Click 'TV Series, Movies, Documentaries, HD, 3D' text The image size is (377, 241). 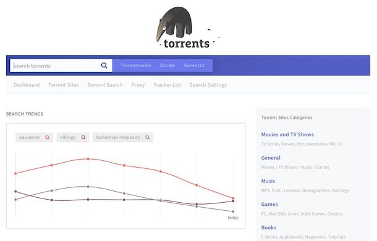tap(302, 144)
